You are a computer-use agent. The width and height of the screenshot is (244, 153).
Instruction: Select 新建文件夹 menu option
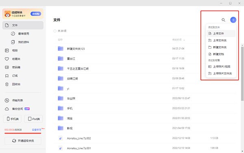(221, 47)
